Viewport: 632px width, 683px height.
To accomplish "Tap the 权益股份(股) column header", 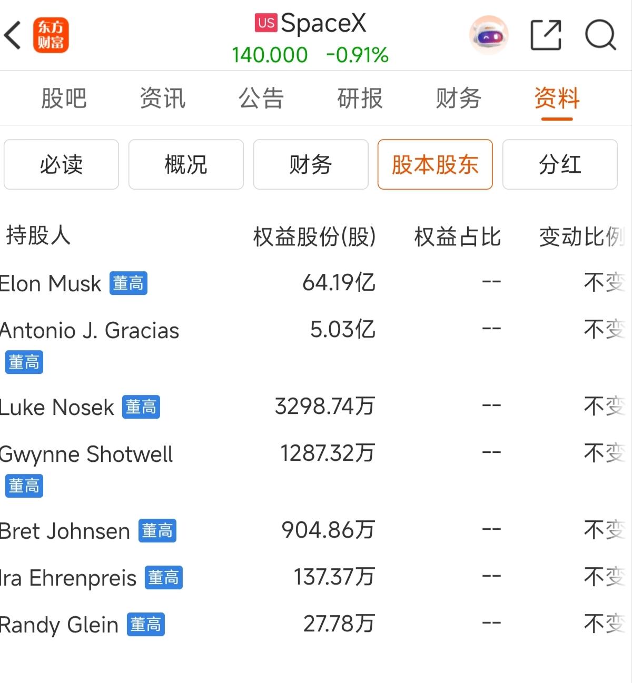I will pyautogui.click(x=314, y=236).
